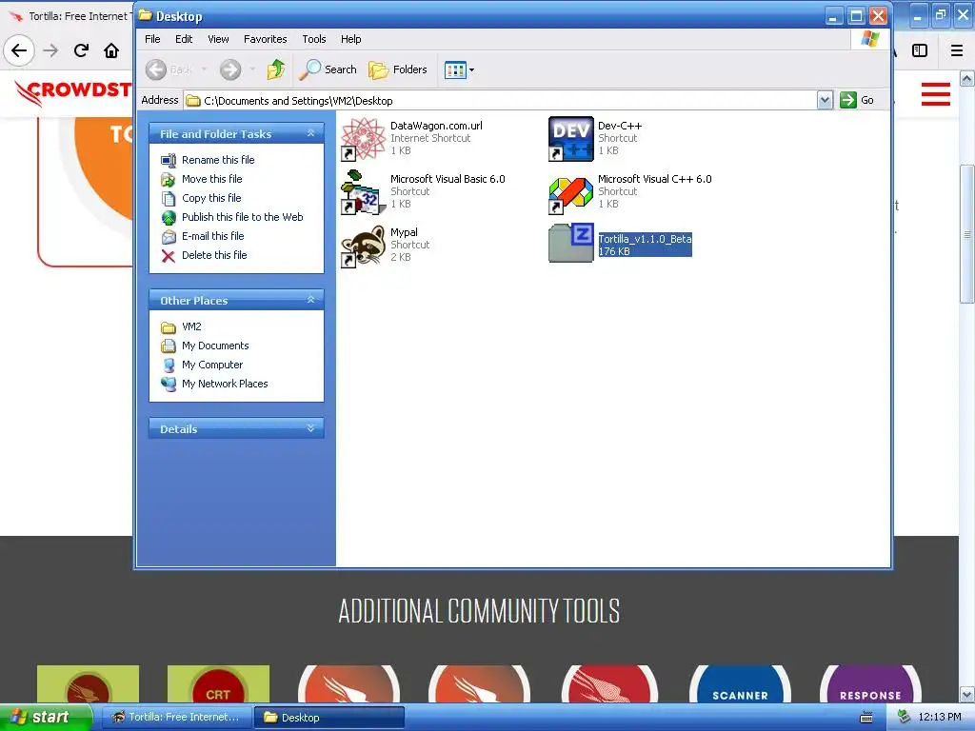Click E-mail this file

(x=212, y=236)
